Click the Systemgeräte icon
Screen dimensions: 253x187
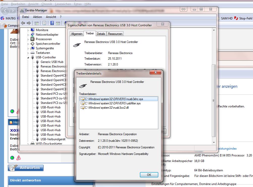pyautogui.click(x=33, y=48)
